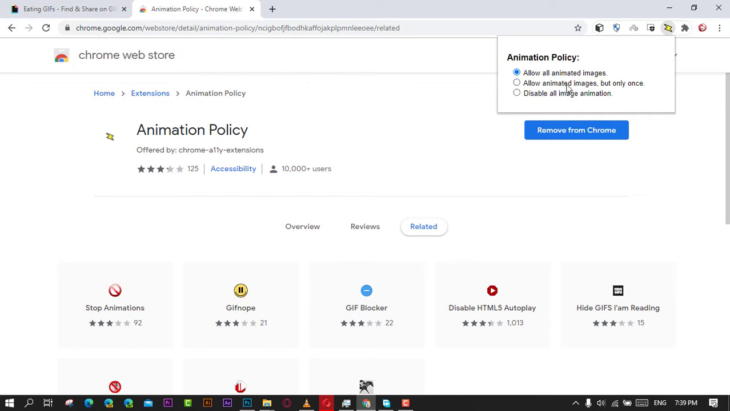Click Remove from Chrome button

click(x=576, y=130)
